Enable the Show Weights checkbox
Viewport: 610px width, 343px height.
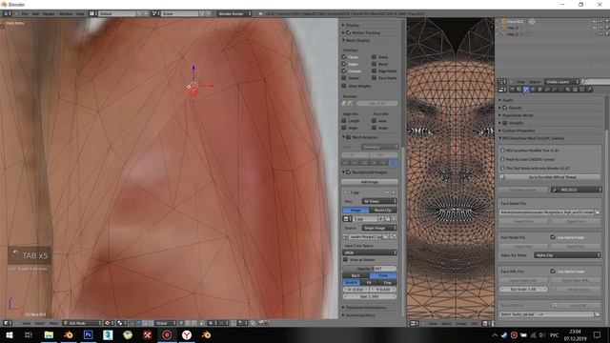pyautogui.click(x=344, y=86)
